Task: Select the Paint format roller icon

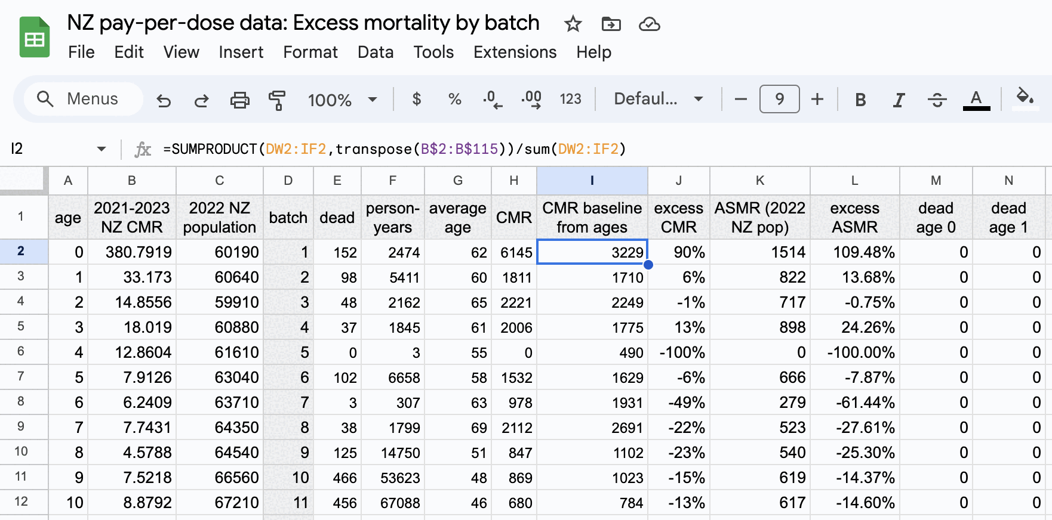Action: coord(277,100)
